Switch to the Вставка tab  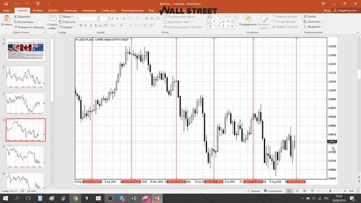pos(38,10)
